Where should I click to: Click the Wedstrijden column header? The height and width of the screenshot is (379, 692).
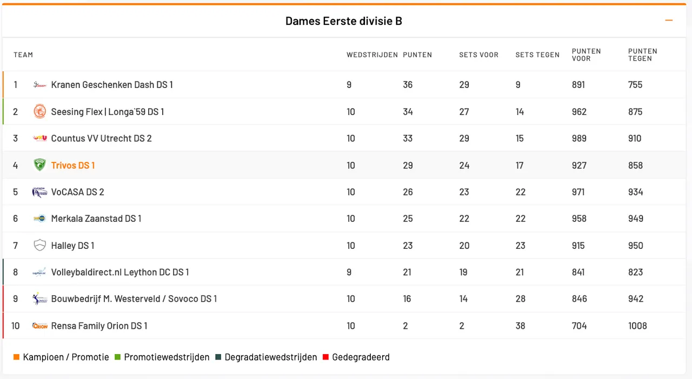[x=372, y=55]
